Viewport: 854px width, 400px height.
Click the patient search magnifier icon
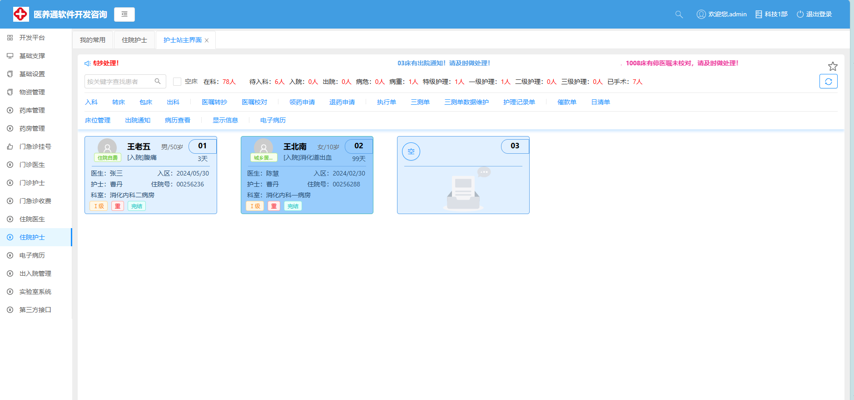[x=158, y=82]
